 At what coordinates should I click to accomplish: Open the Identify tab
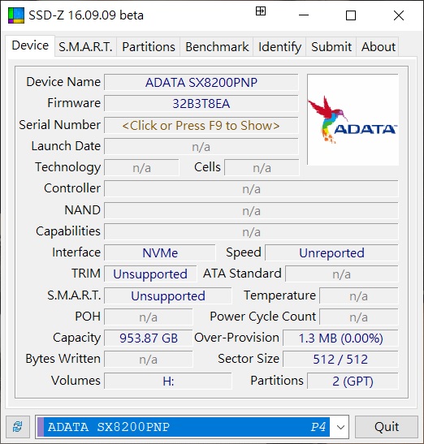[x=279, y=47]
